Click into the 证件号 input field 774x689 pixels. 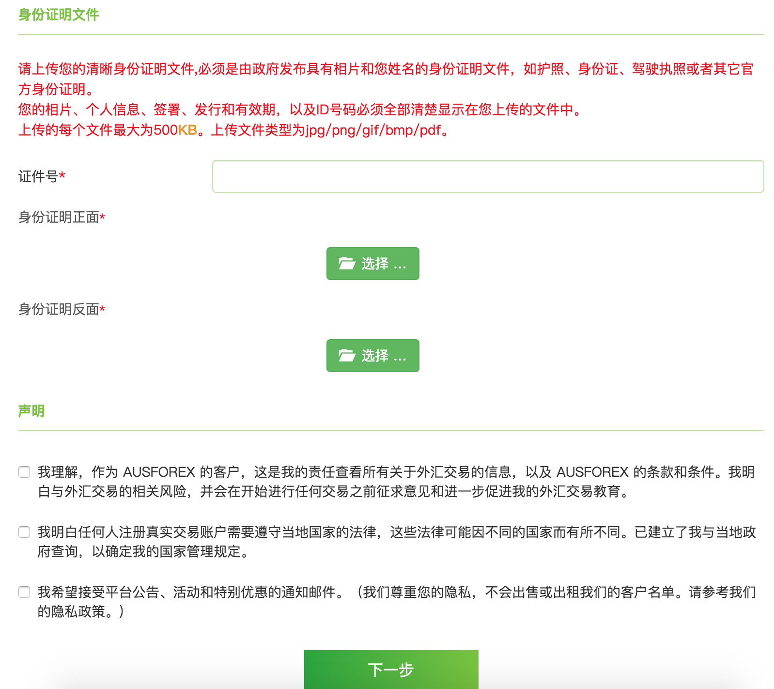pos(488,176)
